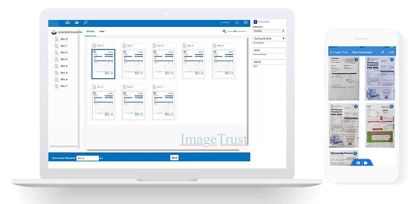Tap the file import icon beside the camera
The width and height of the screenshot is (418, 204).
pyautogui.click(x=366, y=163)
